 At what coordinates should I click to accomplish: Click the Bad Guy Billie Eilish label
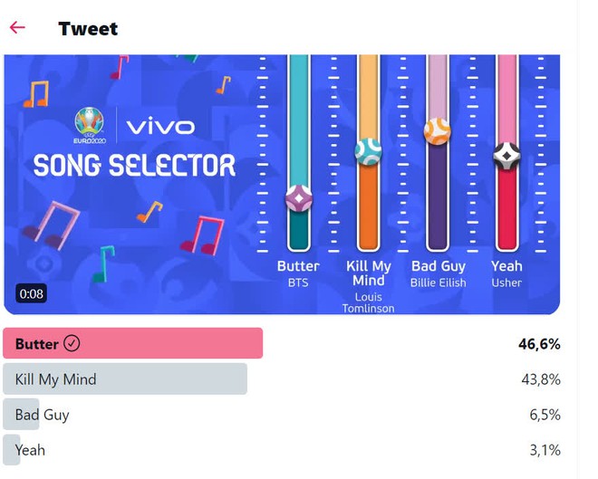point(438,273)
